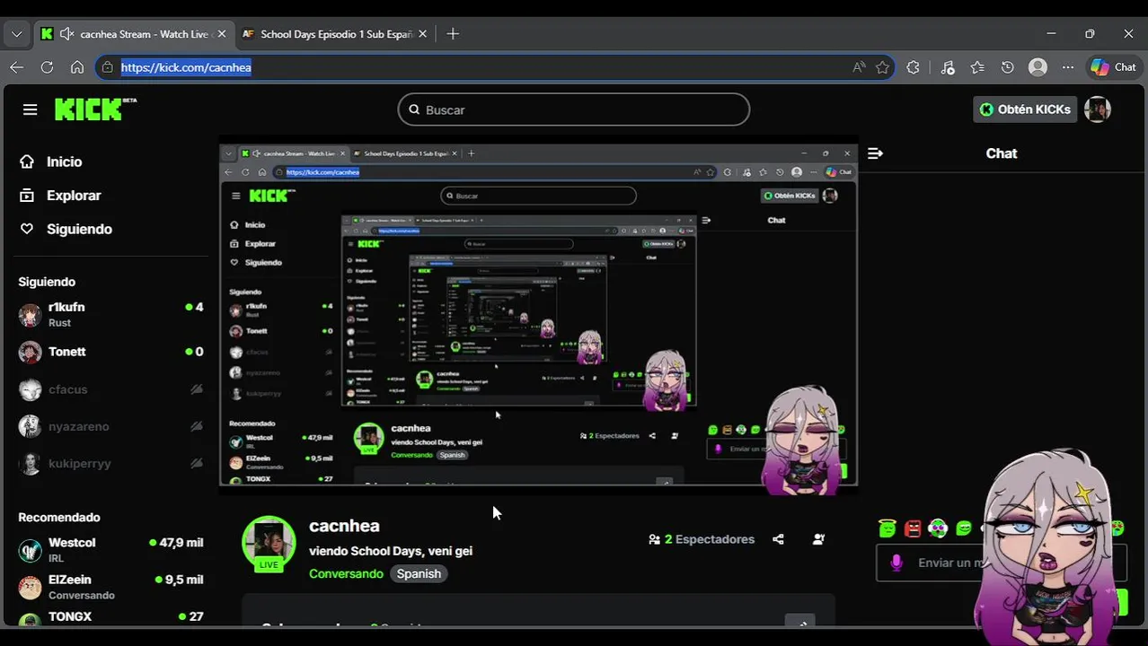Open offline channel nyazareno
1148x646 pixels.
[x=110, y=426]
